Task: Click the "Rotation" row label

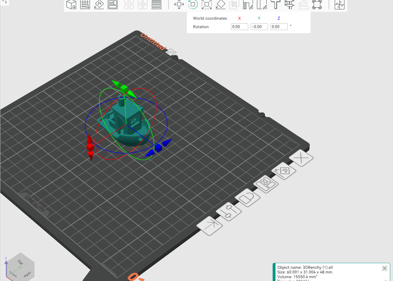Action: pos(201,27)
